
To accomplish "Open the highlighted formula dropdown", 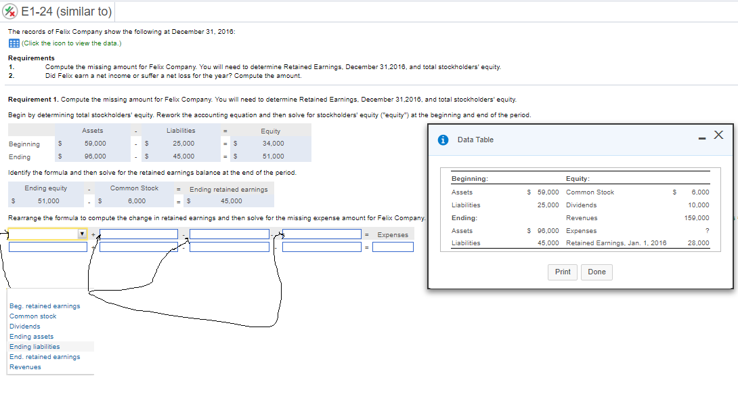I will pyautogui.click(x=81, y=232).
